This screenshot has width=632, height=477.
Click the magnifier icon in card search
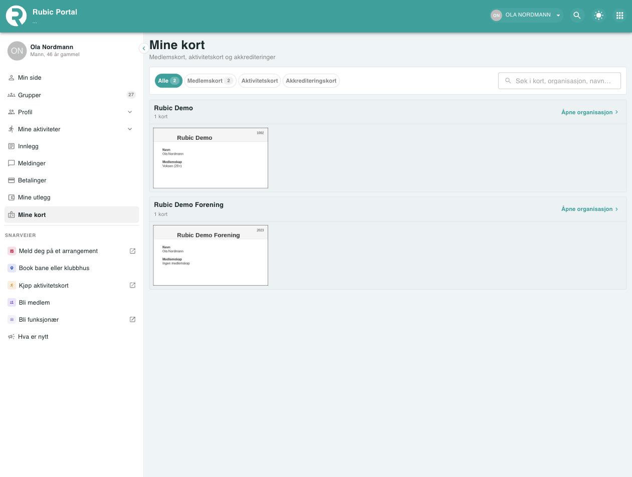(x=508, y=81)
